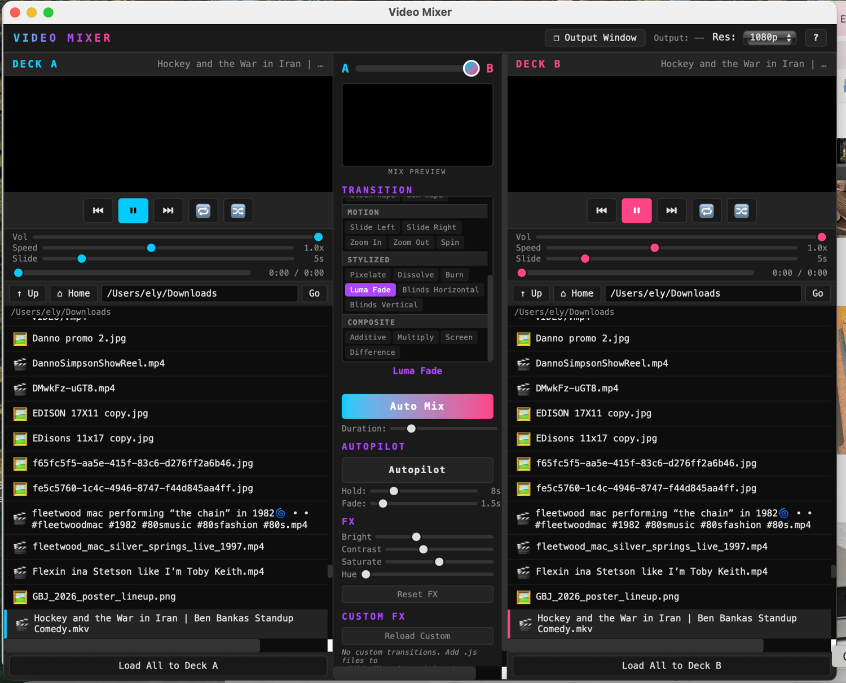This screenshot has height=683, width=846.
Task: Skip to previous track on Deck B
Action: 602,210
